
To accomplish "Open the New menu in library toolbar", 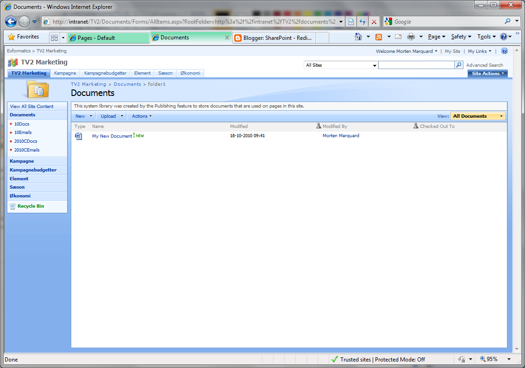I will pyautogui.click(x=83, y=116).
